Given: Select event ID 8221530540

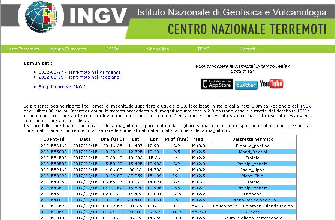Looking at the screenshot, I should (x=54, y=212).
